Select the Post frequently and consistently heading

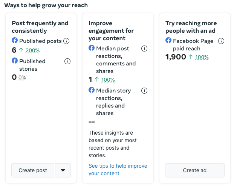point(40,27)
